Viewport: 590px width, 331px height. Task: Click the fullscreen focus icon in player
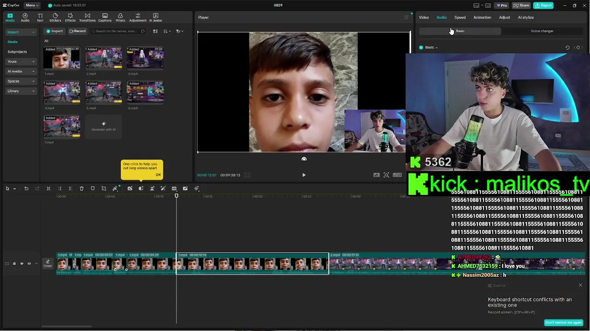pos(386,175)
